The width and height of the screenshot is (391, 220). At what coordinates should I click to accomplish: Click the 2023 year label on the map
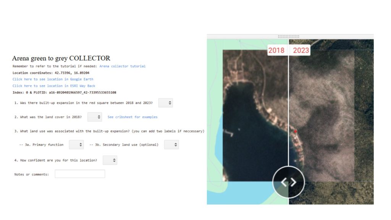coord(301,50)
